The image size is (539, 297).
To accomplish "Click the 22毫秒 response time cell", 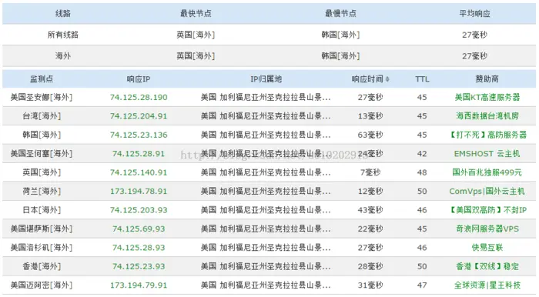I will click(x=370, y=229).
